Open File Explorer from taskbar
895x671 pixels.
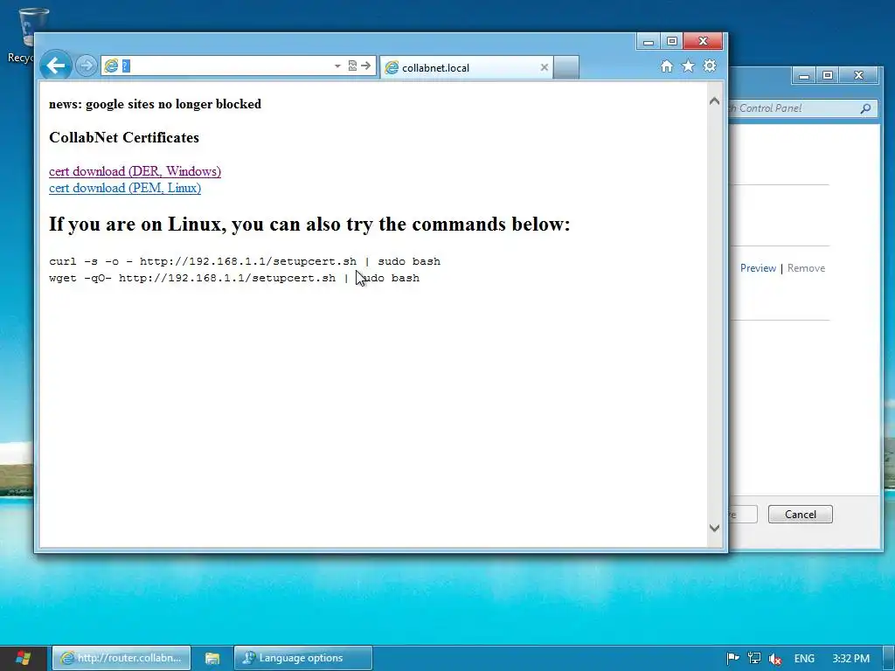pyautogui.click(x=212, y=658)
